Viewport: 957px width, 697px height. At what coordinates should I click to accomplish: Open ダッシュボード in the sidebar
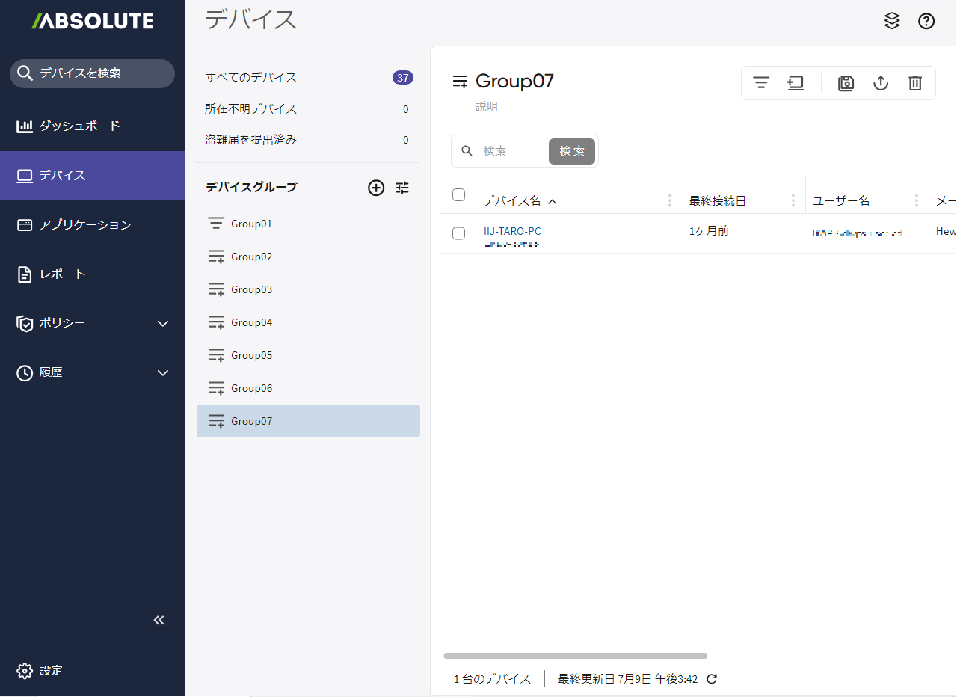[x=93, y=126]
